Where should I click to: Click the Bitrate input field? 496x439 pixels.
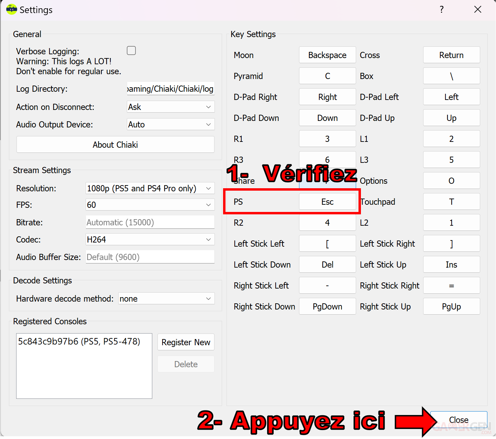(150, 222)
